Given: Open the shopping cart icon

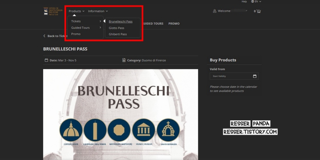Looking at the screenshot, I should click(258, 11).
